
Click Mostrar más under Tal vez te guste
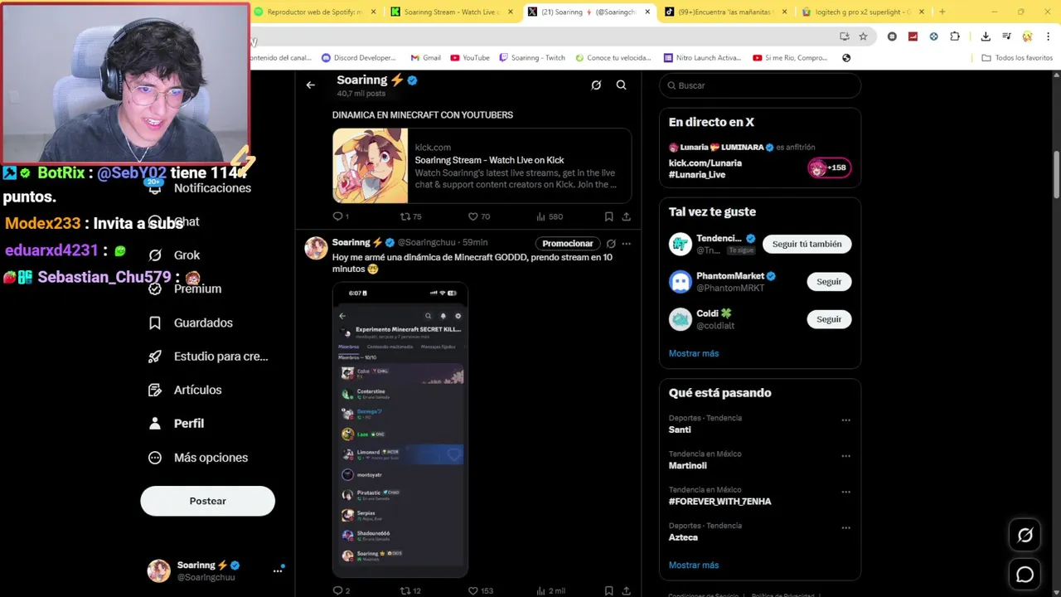694,353
